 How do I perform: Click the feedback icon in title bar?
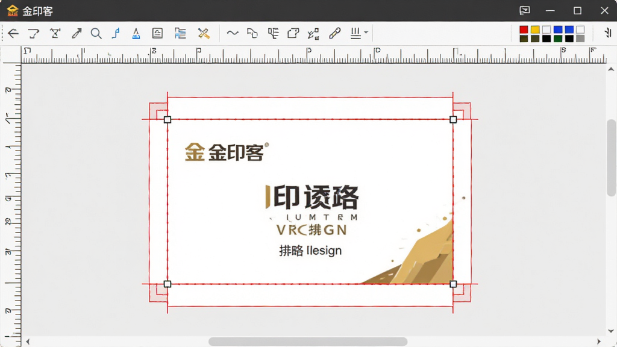pyautogui.click(x=525, y=11)
